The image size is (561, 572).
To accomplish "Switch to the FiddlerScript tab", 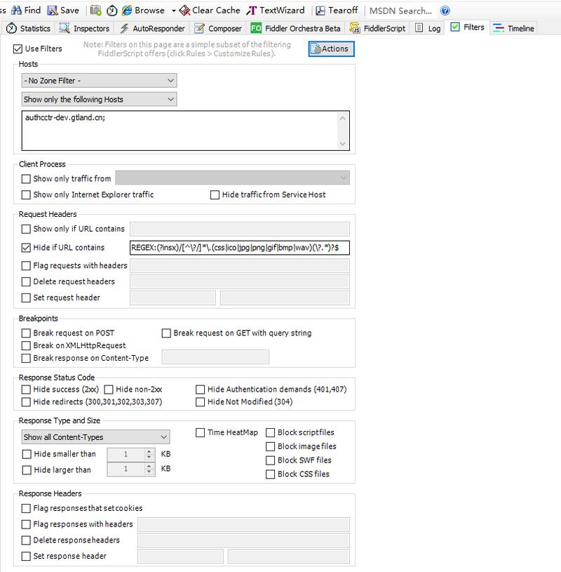I will 377,28.
